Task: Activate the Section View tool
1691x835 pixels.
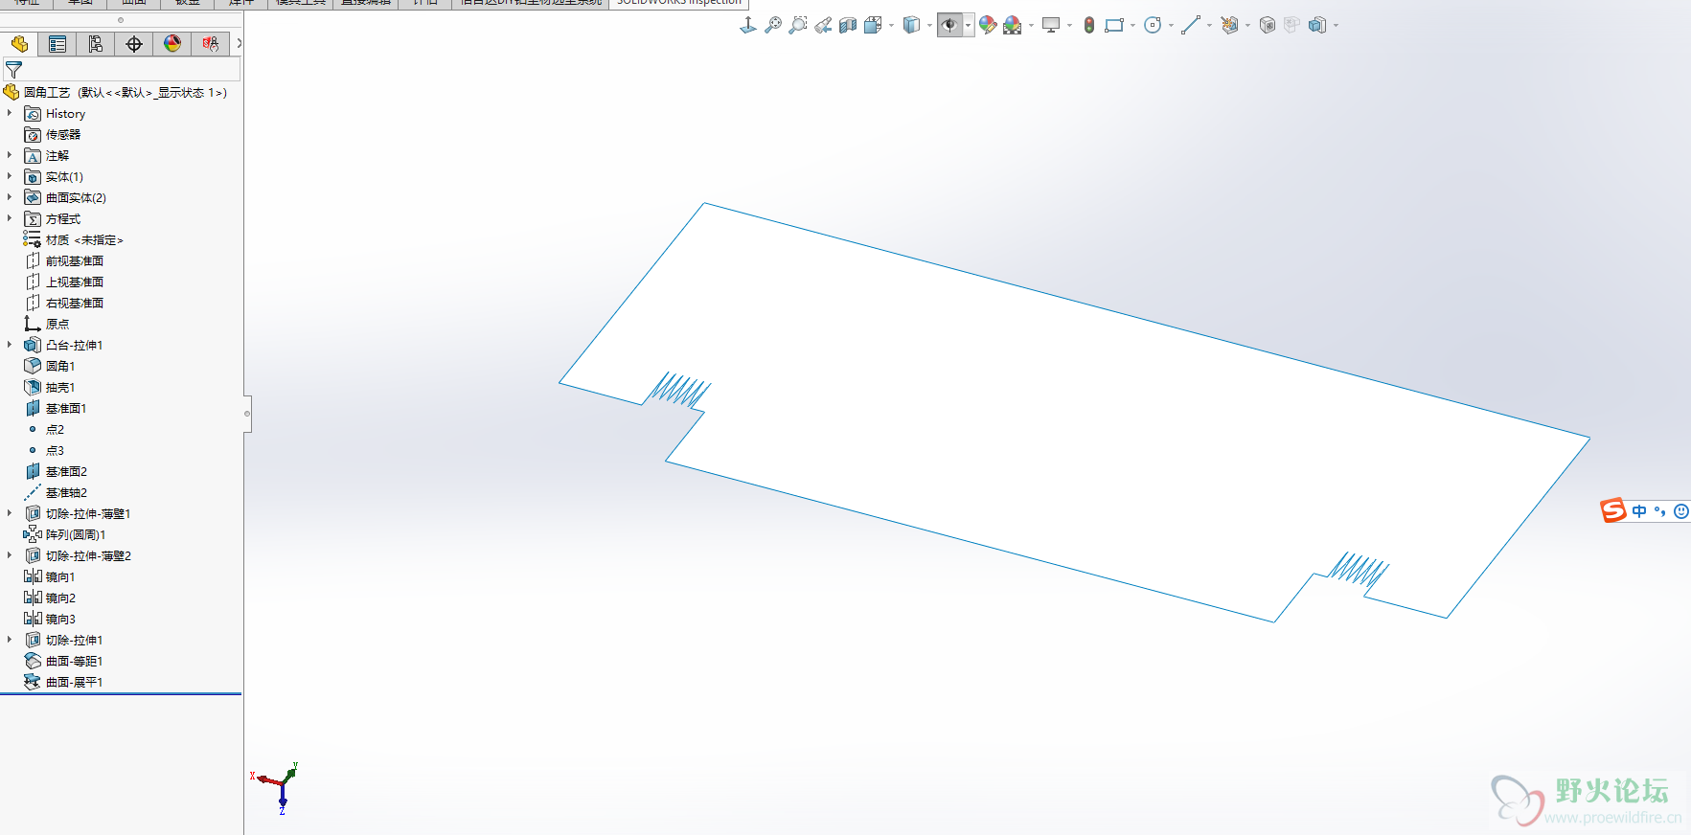Action: pyautogui.click(x=848, y=25)
